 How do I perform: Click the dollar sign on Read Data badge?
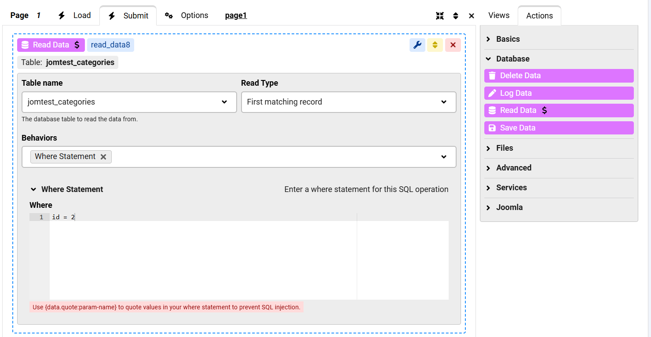tap(77, 45)
